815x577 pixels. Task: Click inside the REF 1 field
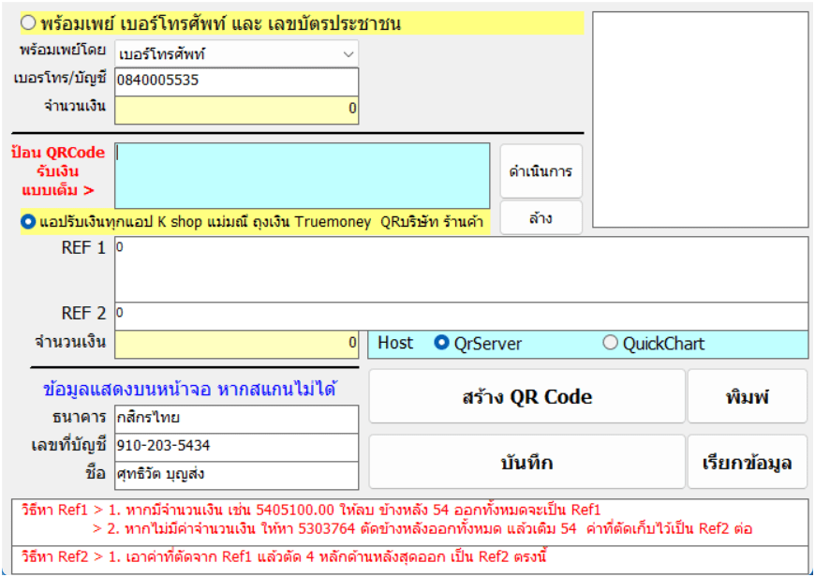point(461,269)
